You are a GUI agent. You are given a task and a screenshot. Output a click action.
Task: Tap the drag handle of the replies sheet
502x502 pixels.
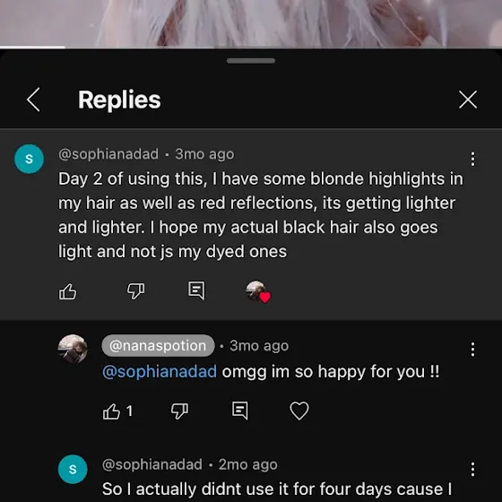251,61
